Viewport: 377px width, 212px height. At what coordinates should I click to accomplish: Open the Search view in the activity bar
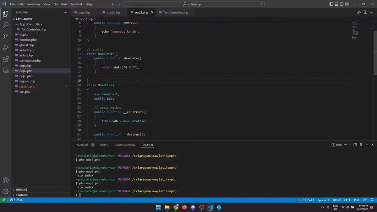point(5,24)
